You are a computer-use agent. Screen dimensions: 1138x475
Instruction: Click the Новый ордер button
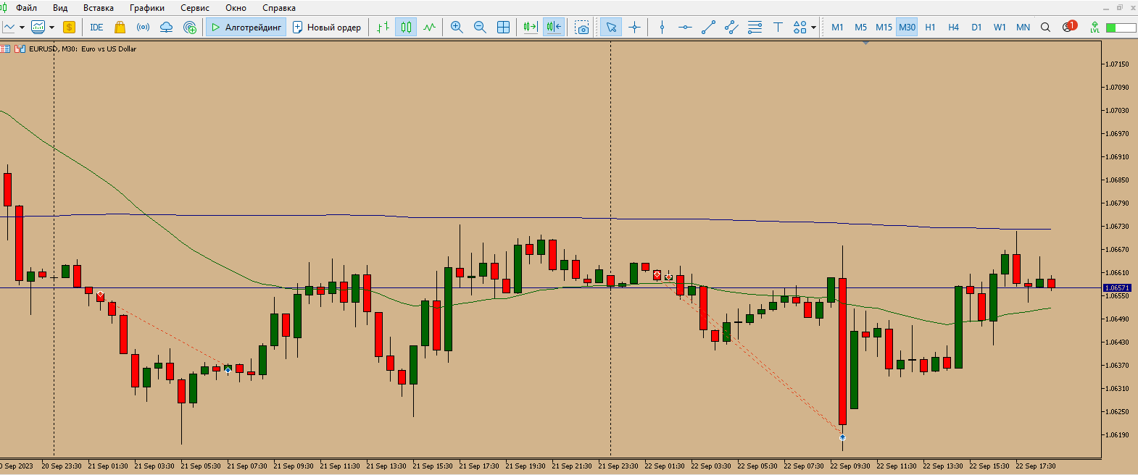click(x=327, y=28)
